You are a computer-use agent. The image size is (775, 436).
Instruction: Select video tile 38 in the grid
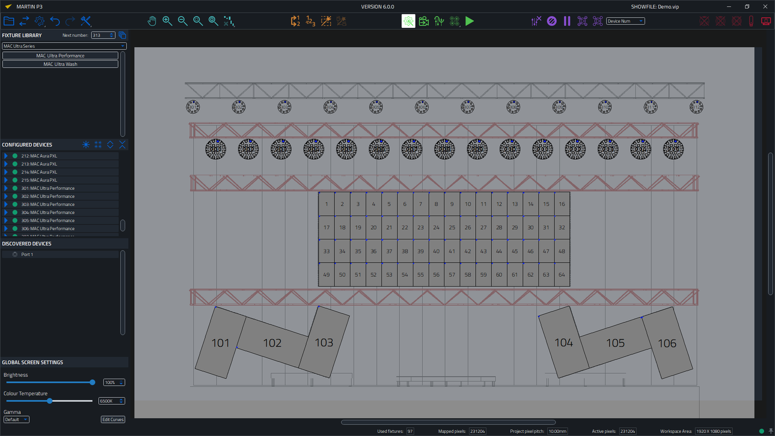(405, 251)
